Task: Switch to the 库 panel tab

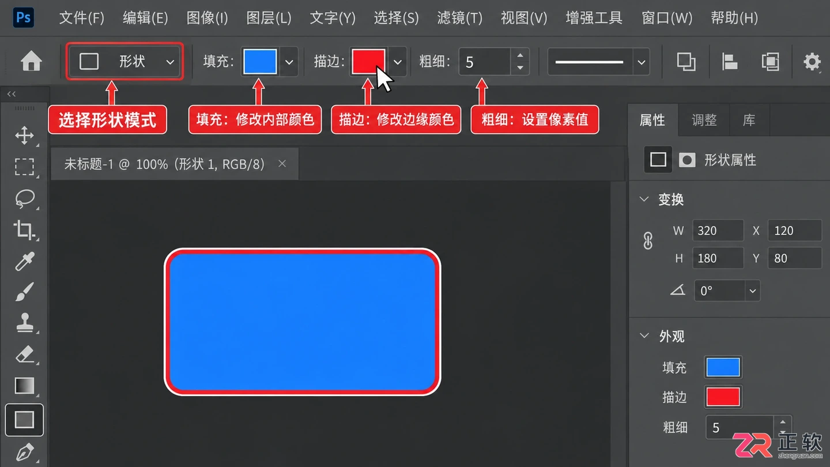Action: [x=749, y=120]
